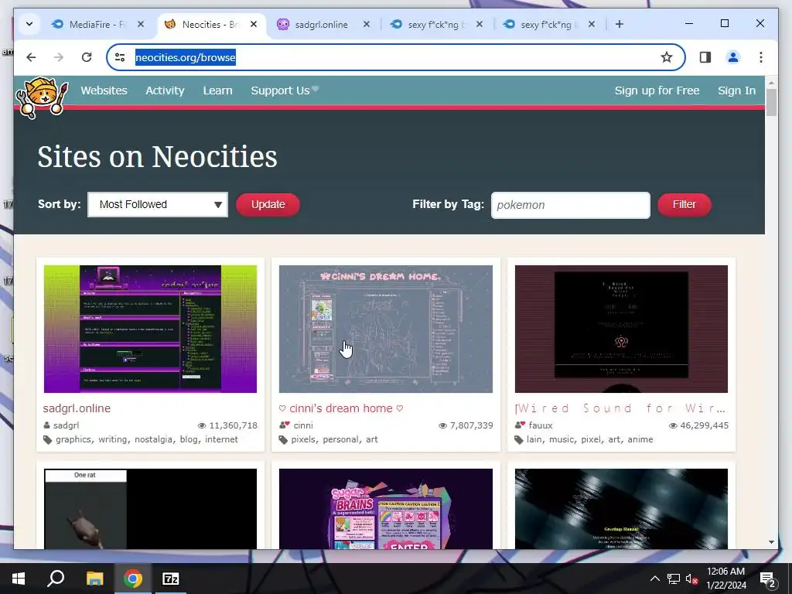Click cinni's dream home title link
The height and width of the screenshot is (594, 792).
(341, 408)
